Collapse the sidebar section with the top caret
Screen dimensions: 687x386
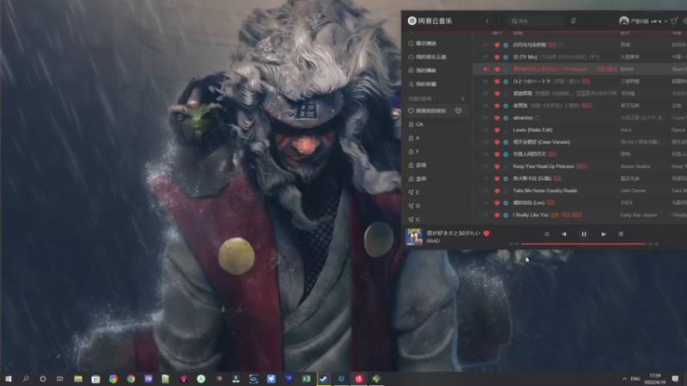(410, 33)
